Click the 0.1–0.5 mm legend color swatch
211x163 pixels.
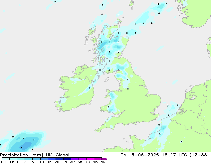[6, 159]
